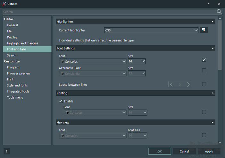Enable the Alternative Font checkbox

click(204, 70)
